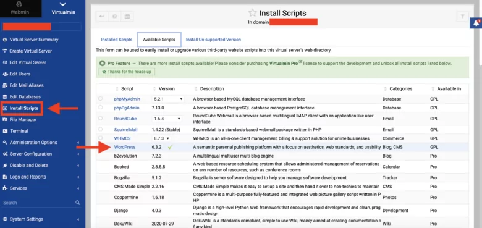Click the Edit Databases icon in sidebar

coord(4,97)
